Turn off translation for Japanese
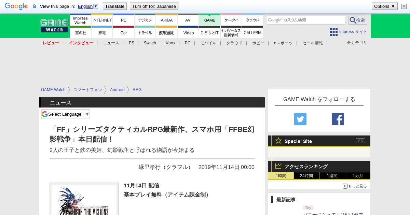This screenshot has width=410, height=215. point(154,6)
